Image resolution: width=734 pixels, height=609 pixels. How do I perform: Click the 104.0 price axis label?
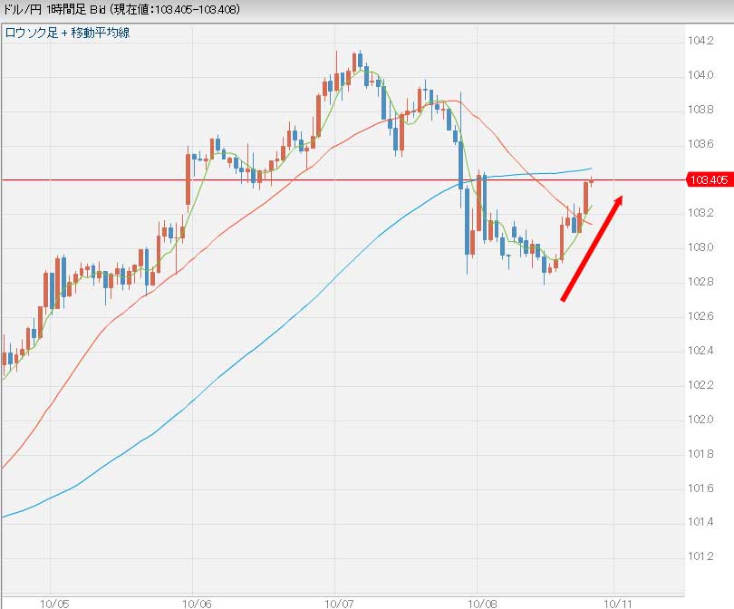click(x=700, y=75)
